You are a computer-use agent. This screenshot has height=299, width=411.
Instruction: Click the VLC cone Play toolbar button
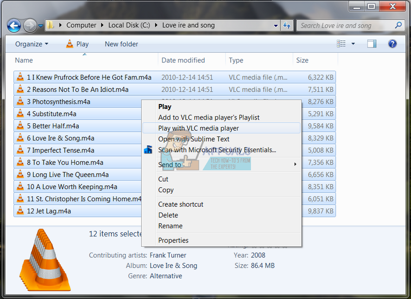(x=77, y=44)
